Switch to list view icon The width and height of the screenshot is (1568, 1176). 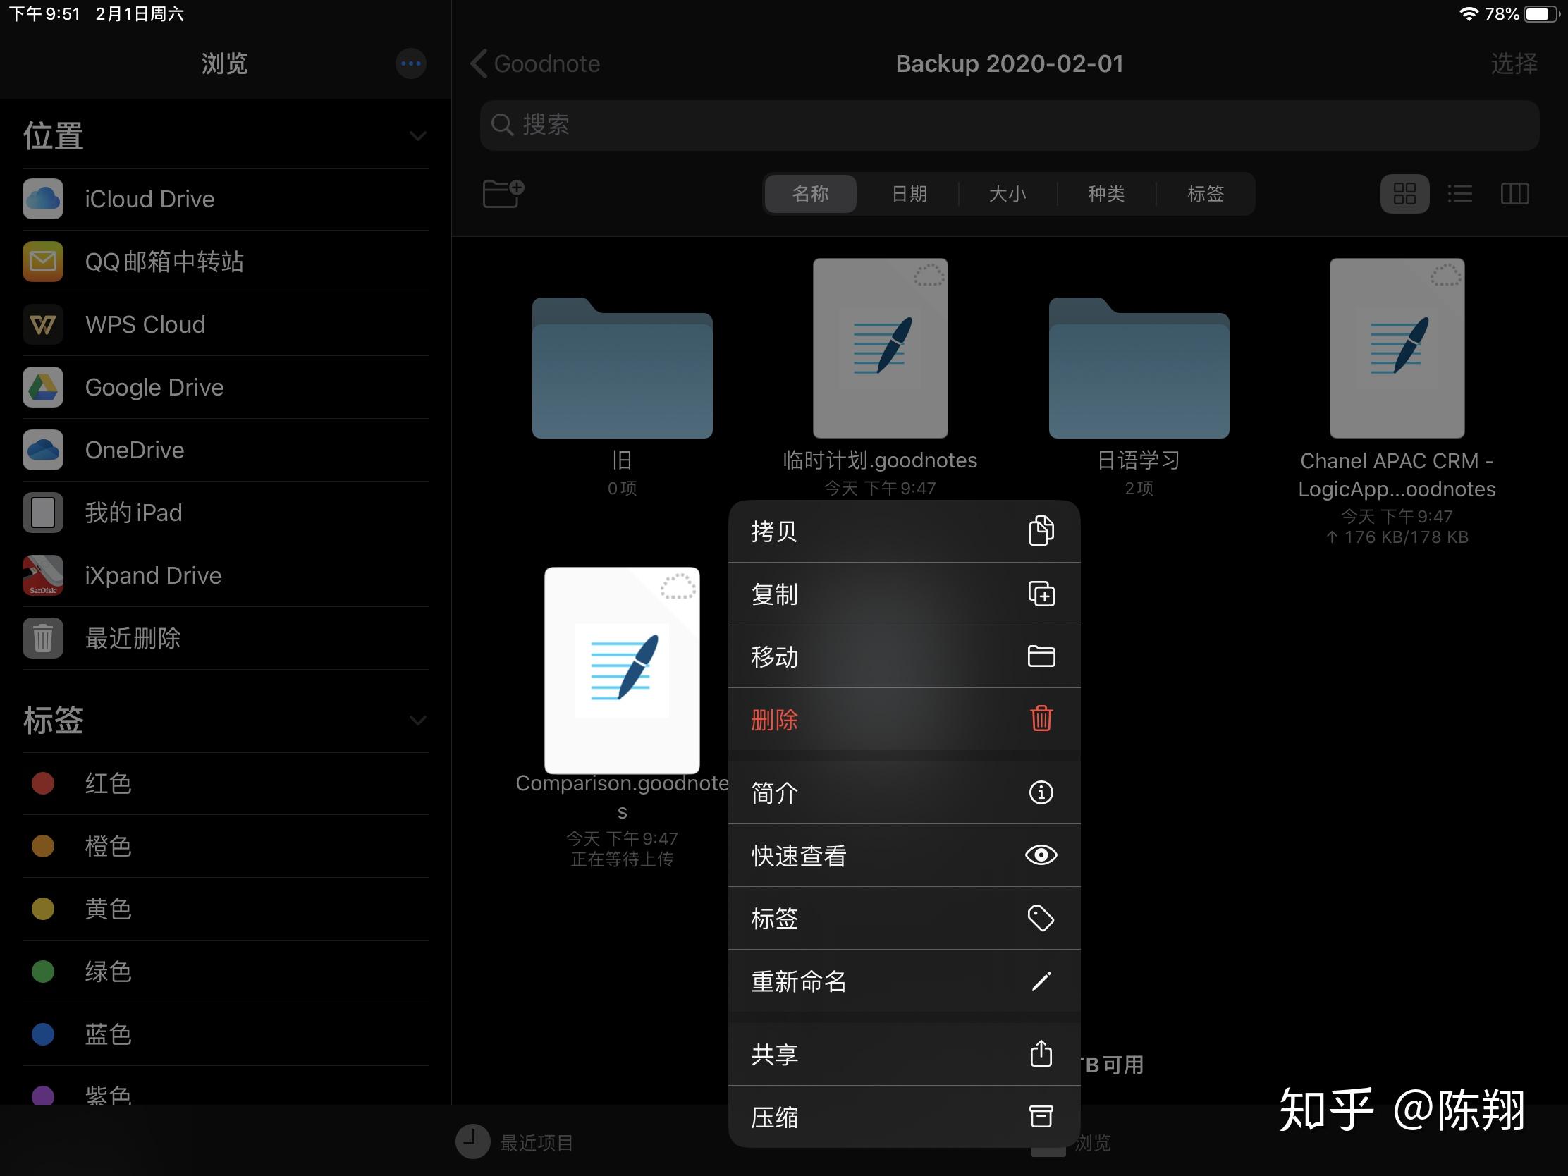pyautogui.click(x=1459, y=193)
